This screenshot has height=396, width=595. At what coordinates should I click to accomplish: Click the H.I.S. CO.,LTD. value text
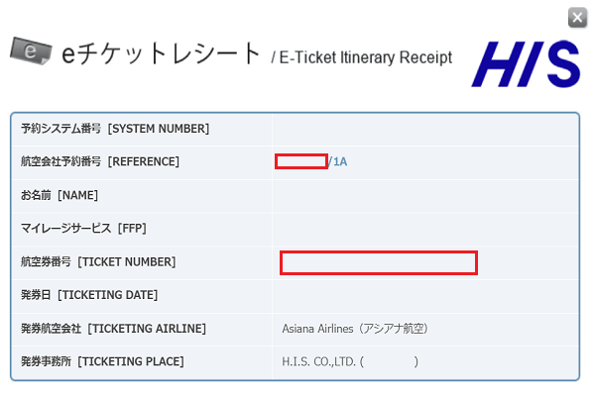[323, 361]
